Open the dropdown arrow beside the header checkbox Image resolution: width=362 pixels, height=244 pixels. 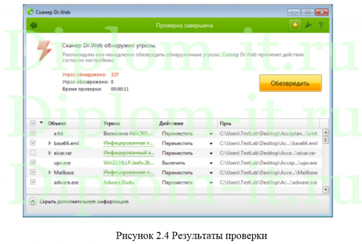point(41,123)
